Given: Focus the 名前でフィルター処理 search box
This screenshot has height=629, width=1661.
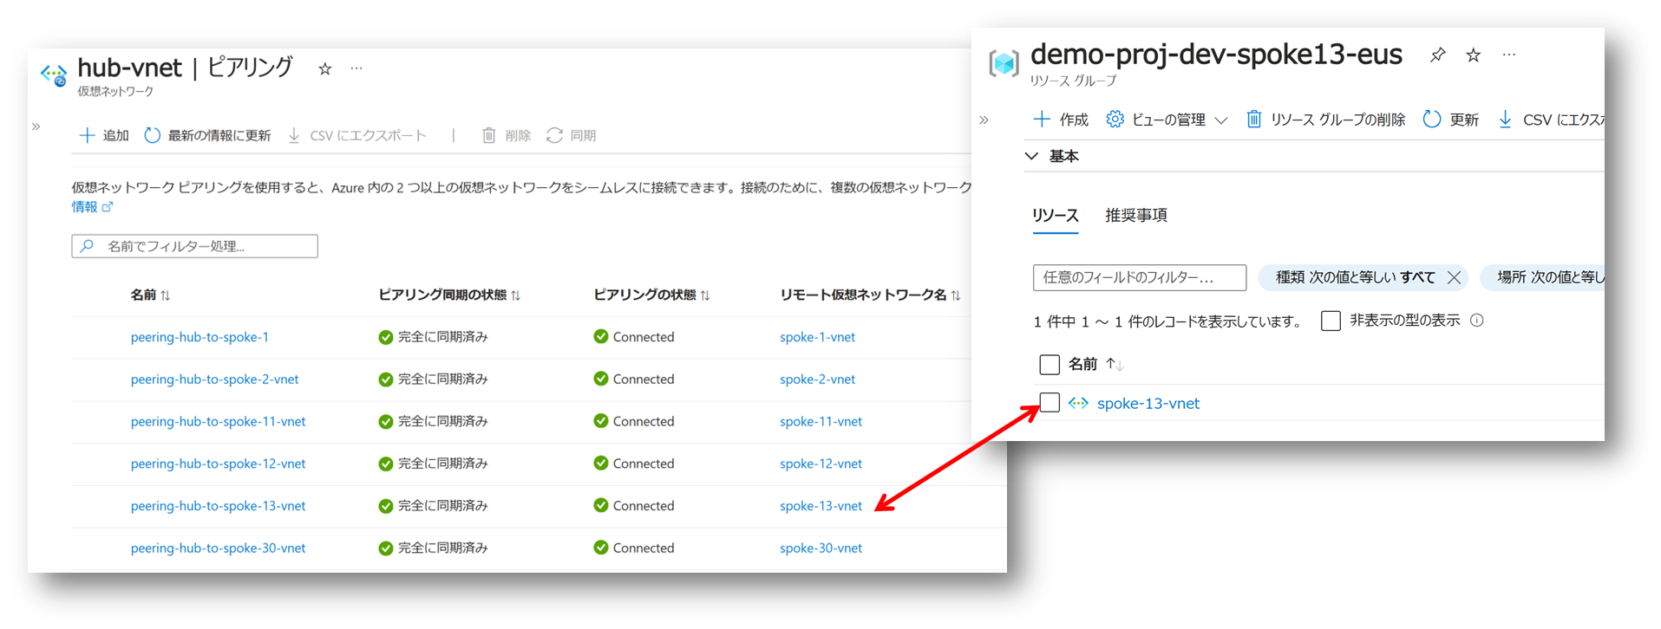Looking at the screenshot, I should [194, 246].
